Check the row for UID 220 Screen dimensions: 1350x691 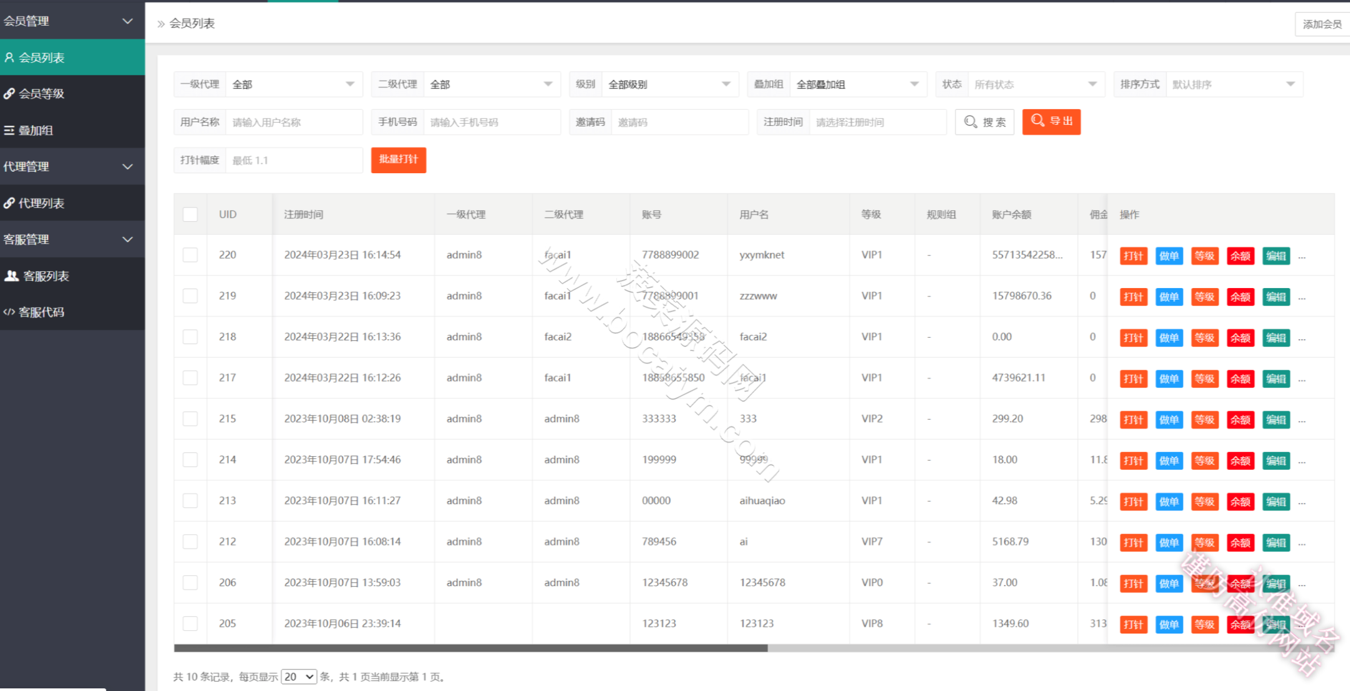click(190, 255)
